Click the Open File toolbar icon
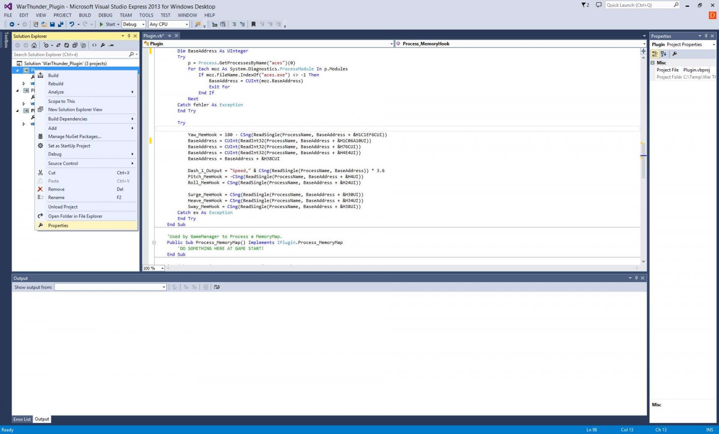This screenshot has width=719, height=434. (44, 24)
